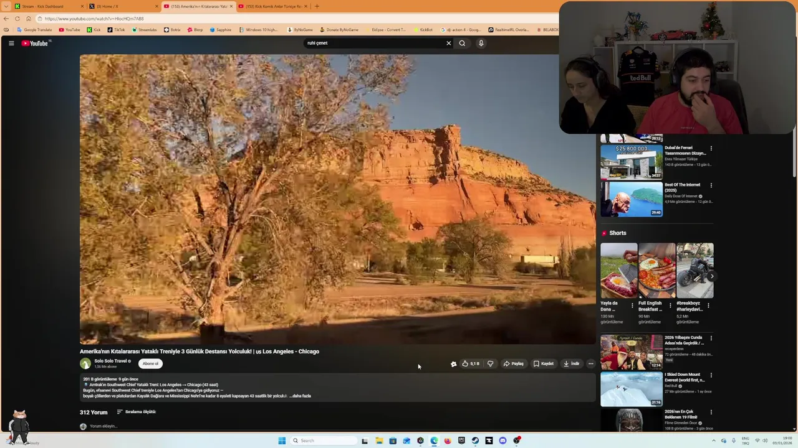Open the Solo Solo Travel channel name
Screen dimensions: 798x448
tap(111, 361)
